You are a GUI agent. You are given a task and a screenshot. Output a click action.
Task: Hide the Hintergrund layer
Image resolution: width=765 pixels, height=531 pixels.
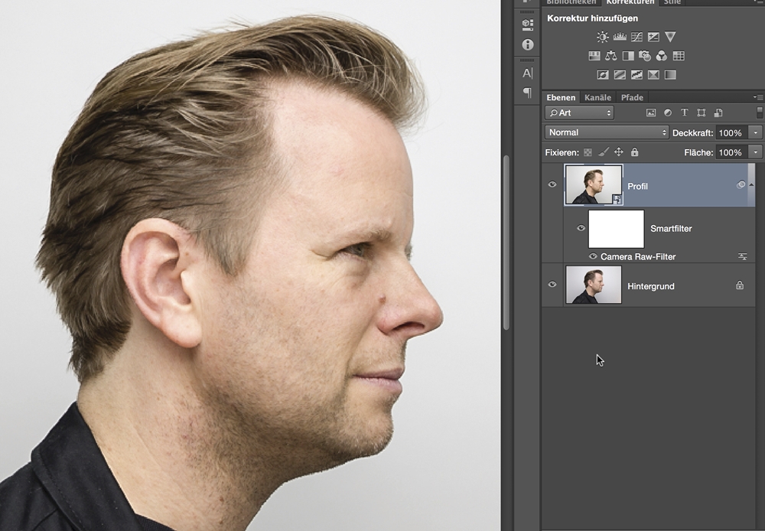pos(552,285)
